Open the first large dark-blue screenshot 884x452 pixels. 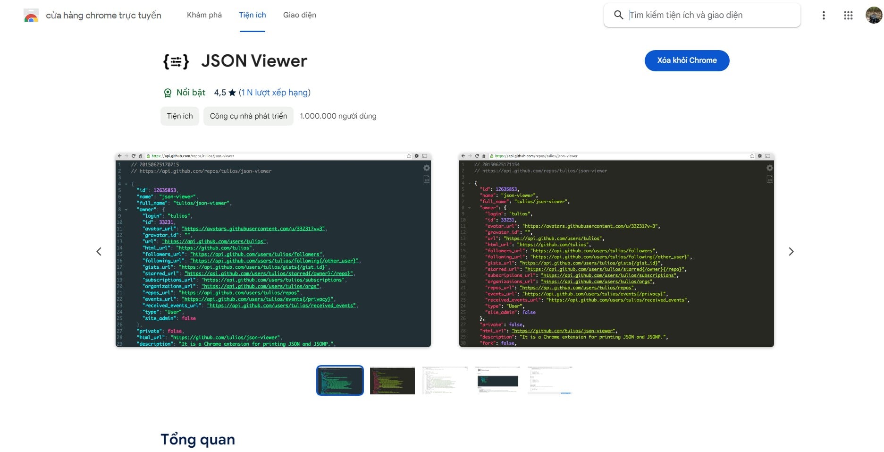click(273, 250)
